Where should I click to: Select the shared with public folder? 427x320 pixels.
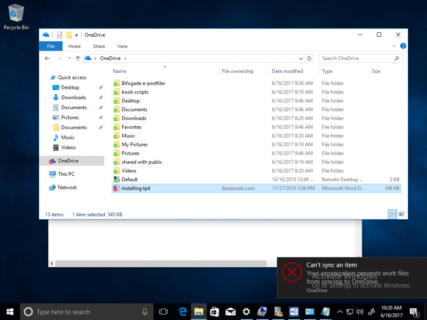tap(256, 162)
